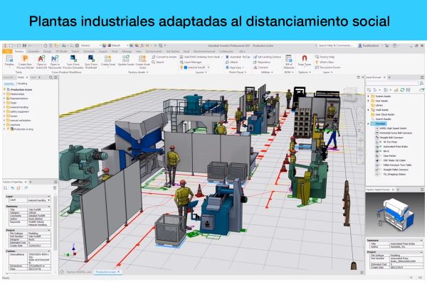Open the What's New link
The width and height of the screenshot is (427, 284).
pyautogui.click(x=324, y=62)
